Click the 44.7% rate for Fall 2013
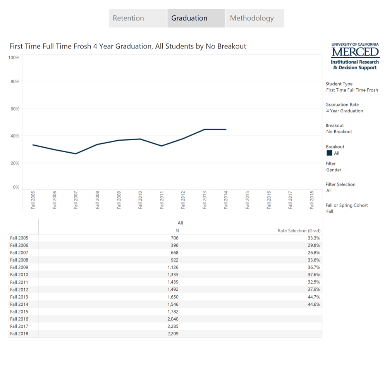 point(314,297)
